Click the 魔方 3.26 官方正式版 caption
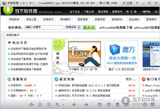 (x=121, y=70)
